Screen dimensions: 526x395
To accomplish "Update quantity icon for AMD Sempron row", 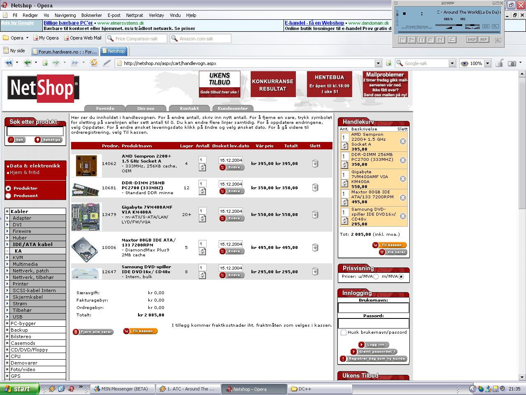I will 202,167.
